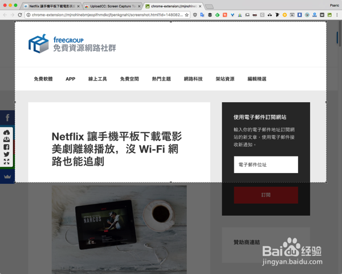Reload the page with the refresh button

(x=20, y=15)
